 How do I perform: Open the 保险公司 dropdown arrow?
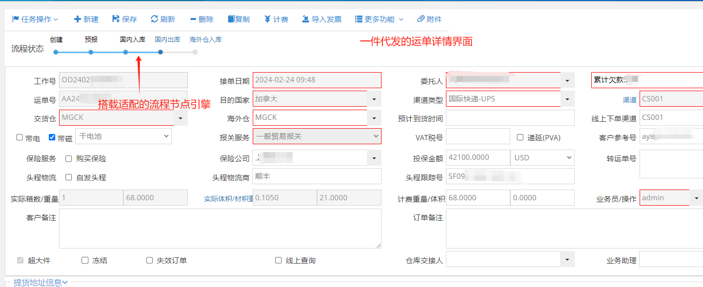point(374,158)
